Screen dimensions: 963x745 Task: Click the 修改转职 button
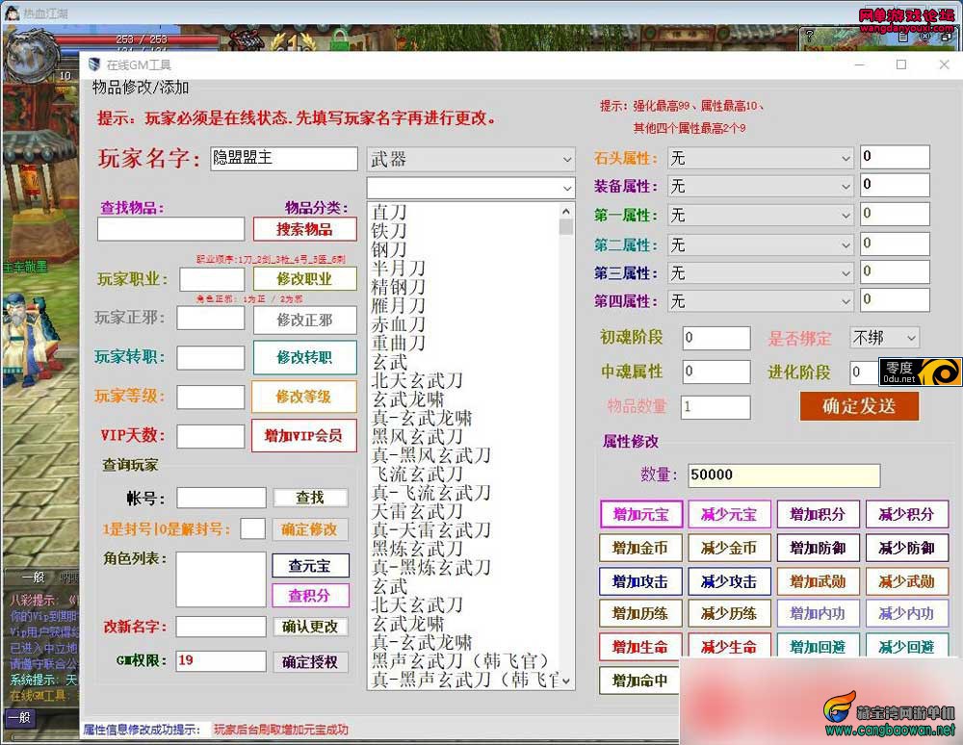coord(304,357)
